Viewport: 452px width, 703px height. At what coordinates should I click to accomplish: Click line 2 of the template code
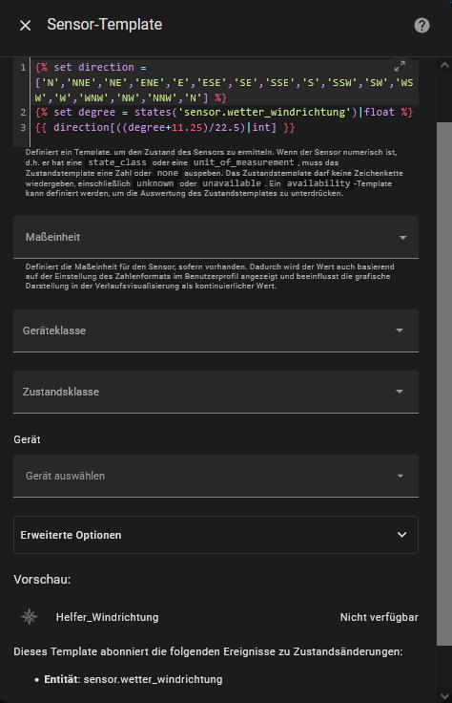[224, 112]
